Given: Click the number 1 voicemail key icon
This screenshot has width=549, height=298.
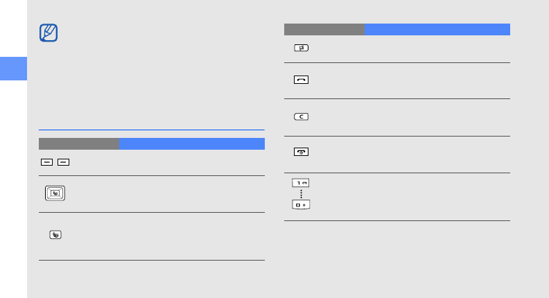Looking at the screenshot, I should tap(301, 183).
